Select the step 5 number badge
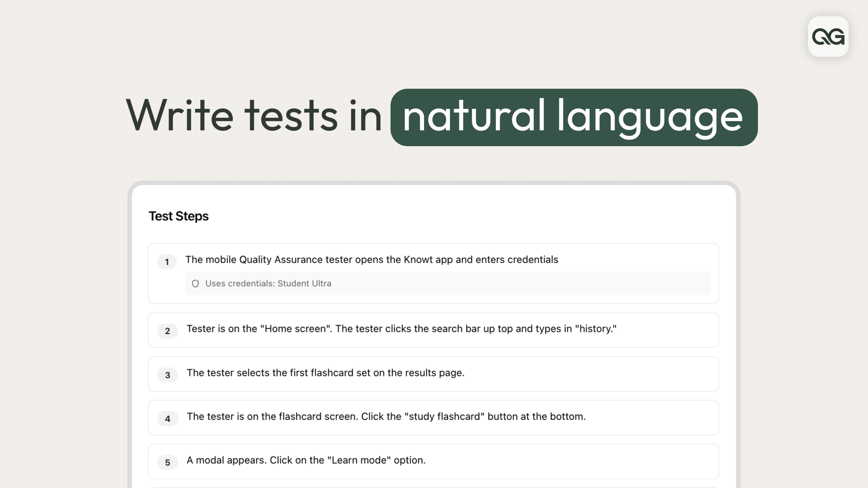 click(167, 462)
